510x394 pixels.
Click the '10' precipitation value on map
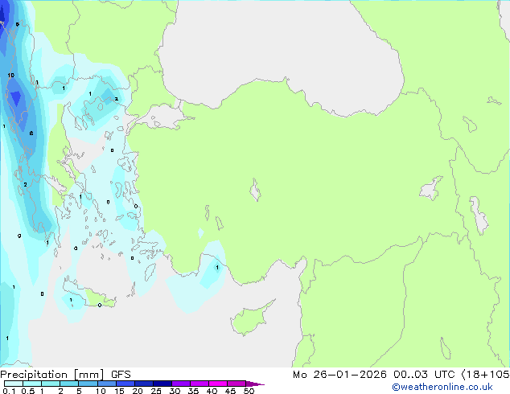(11, 76)
